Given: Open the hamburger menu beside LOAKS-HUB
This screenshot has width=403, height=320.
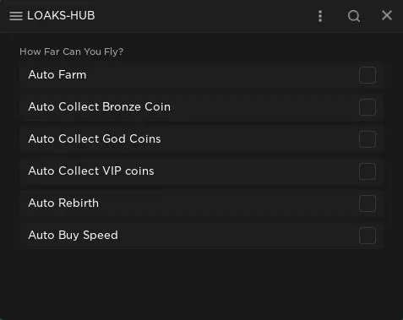Looking at the screenshot, I should tap(16, 16).
